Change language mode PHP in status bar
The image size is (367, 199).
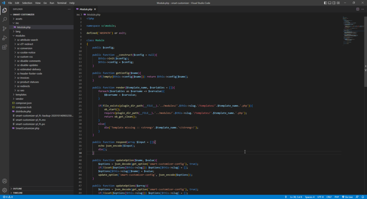(337, 197)
